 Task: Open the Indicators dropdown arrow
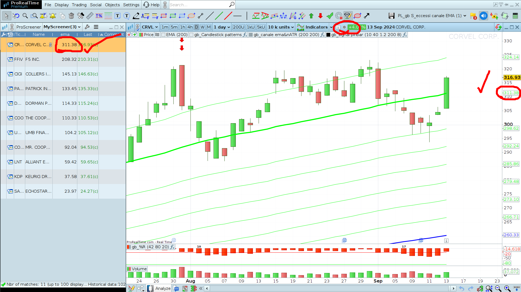[x=331, y=27]
